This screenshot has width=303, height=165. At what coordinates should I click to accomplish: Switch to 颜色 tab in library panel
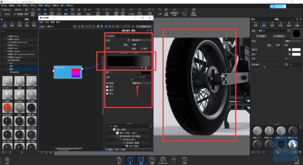12,24
